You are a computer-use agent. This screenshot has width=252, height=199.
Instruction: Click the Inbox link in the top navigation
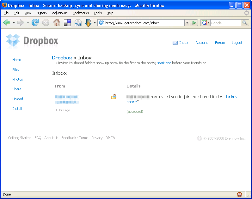pyautogui.click(x=184, y=43)
